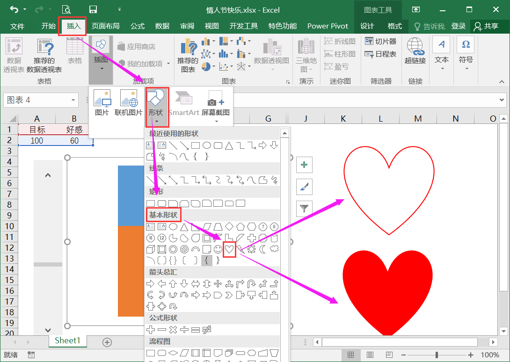This screenshot has height=362, width=510.
Task: Open the File tab
Action: (17, 26)
